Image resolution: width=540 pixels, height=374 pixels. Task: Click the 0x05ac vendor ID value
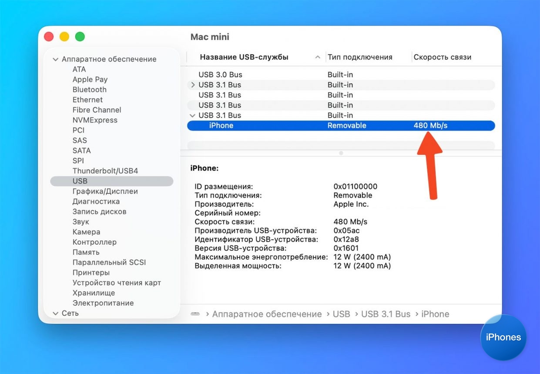point(347,230)
